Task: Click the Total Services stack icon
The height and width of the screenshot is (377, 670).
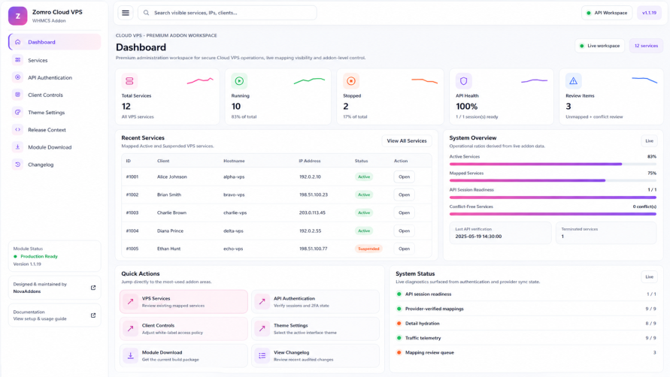Action: tap(129, 80)
